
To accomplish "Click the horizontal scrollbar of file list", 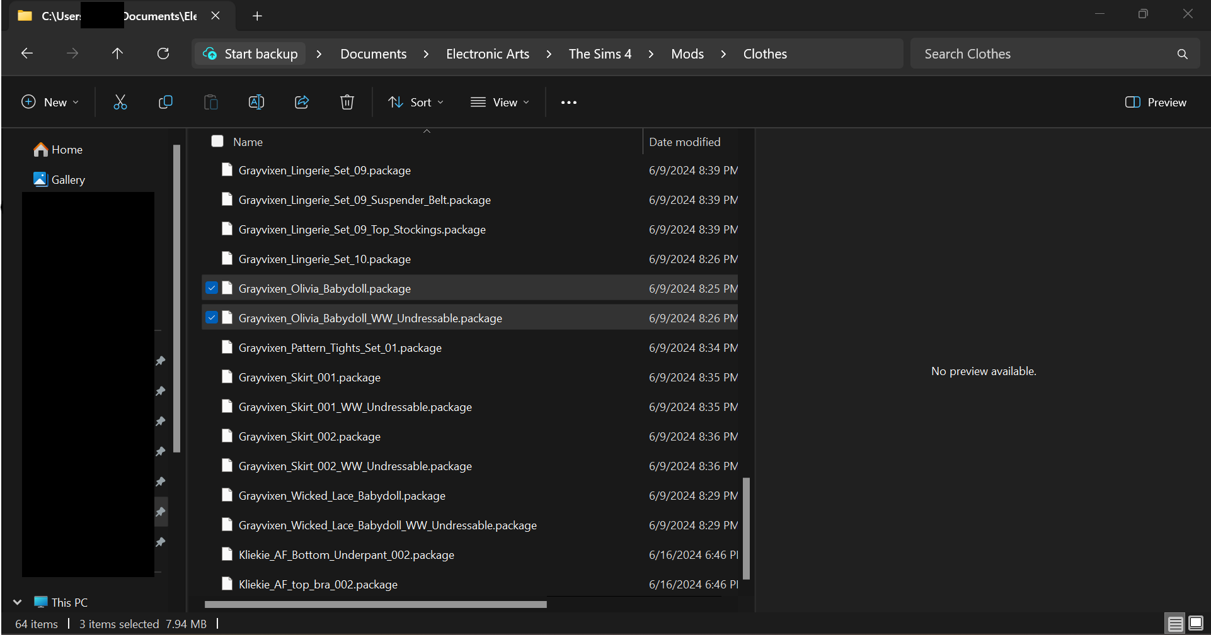I will pyautogui.click(x=376, y=605).
